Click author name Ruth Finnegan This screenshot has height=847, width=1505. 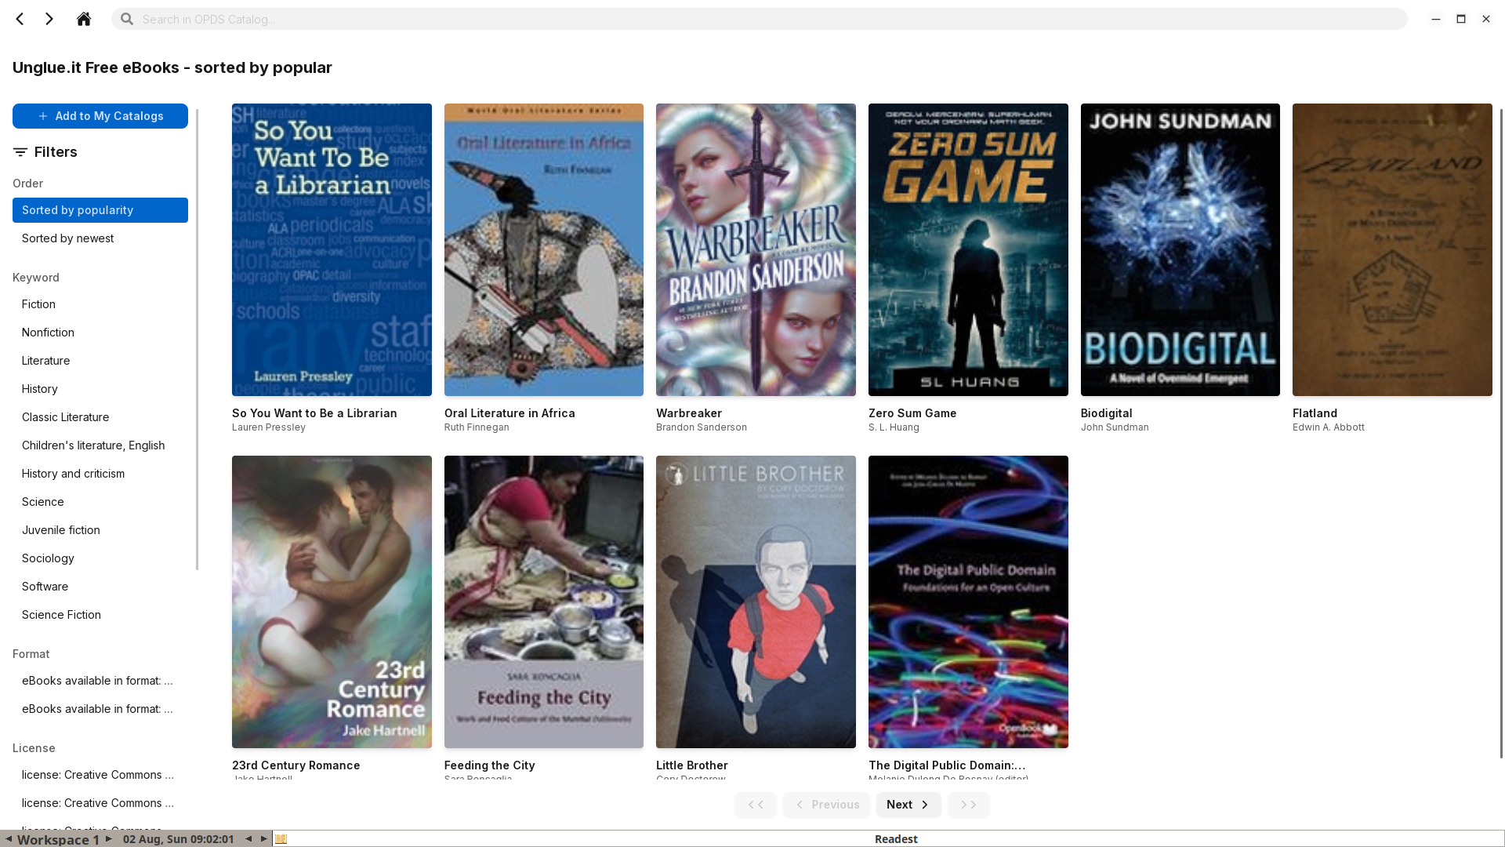click(477, 427)
